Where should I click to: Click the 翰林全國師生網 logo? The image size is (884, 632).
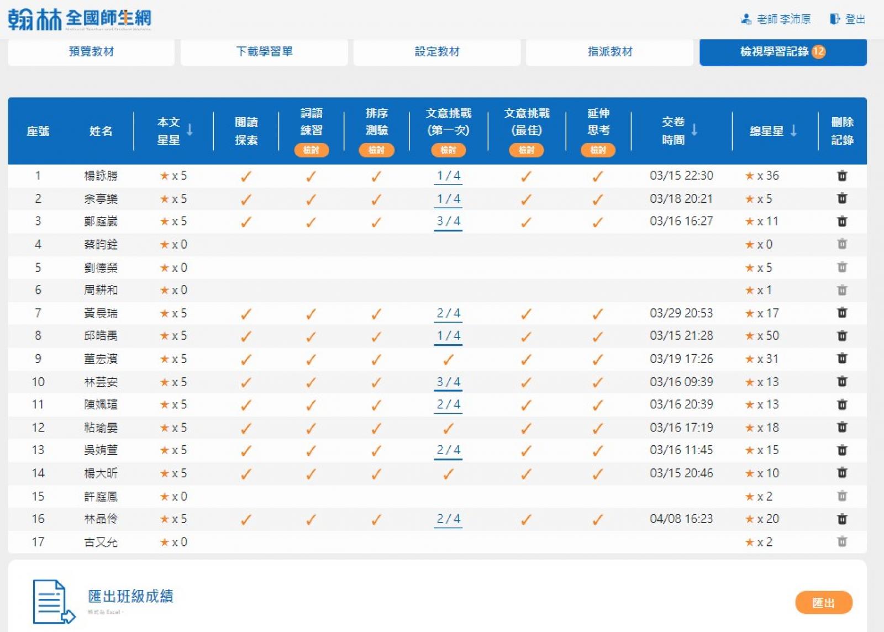(79, 19)
